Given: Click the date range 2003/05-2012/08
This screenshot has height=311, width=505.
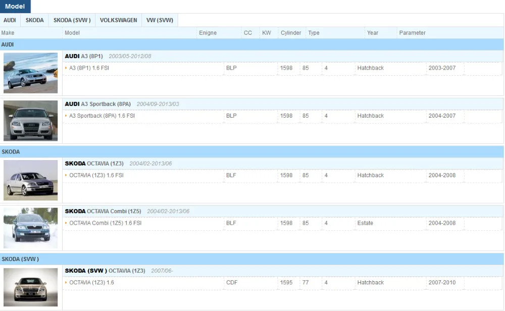Looking at the screenshot, I should point(130,56).
